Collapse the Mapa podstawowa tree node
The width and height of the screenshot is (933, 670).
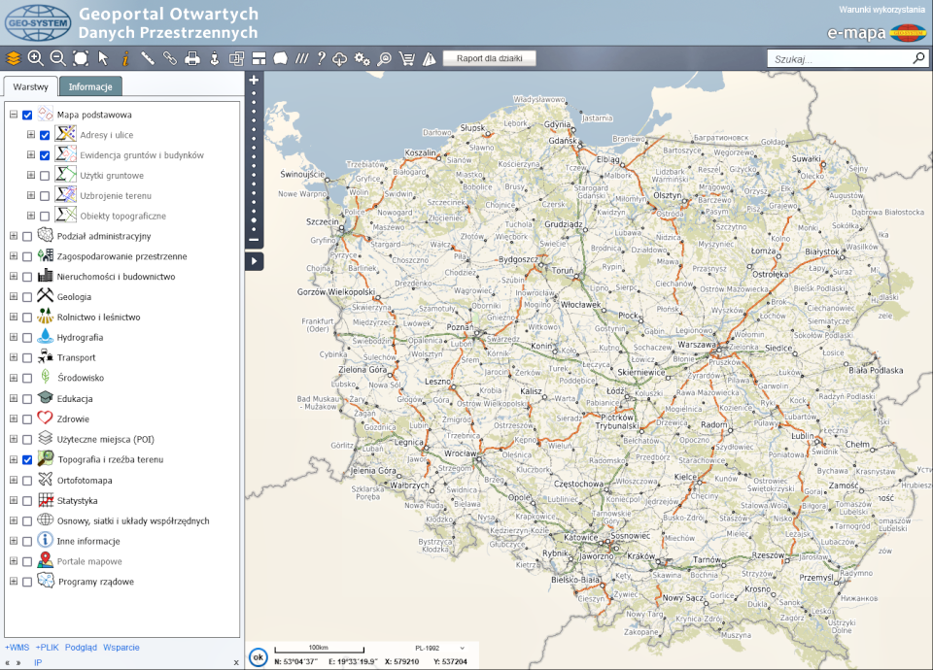13,115
